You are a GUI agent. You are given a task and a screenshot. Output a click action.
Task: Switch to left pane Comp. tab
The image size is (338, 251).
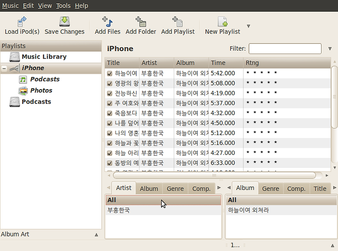(201, 189)
